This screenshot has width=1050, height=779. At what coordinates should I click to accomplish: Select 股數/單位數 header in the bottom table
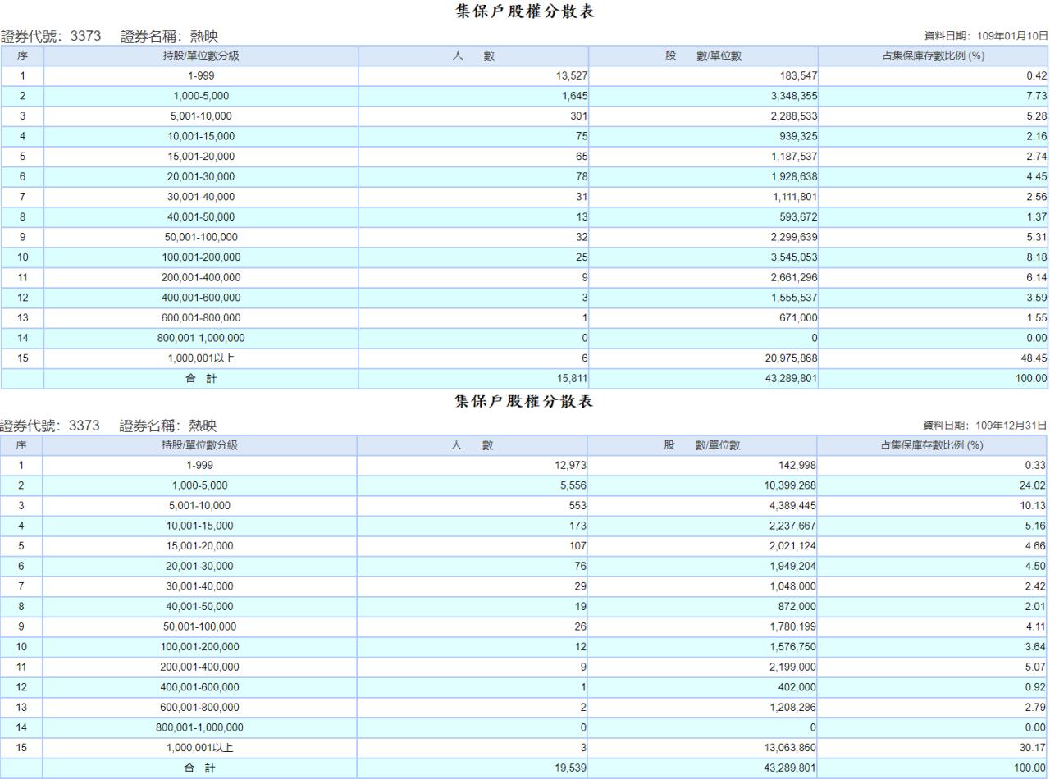[x=702, y=445]
